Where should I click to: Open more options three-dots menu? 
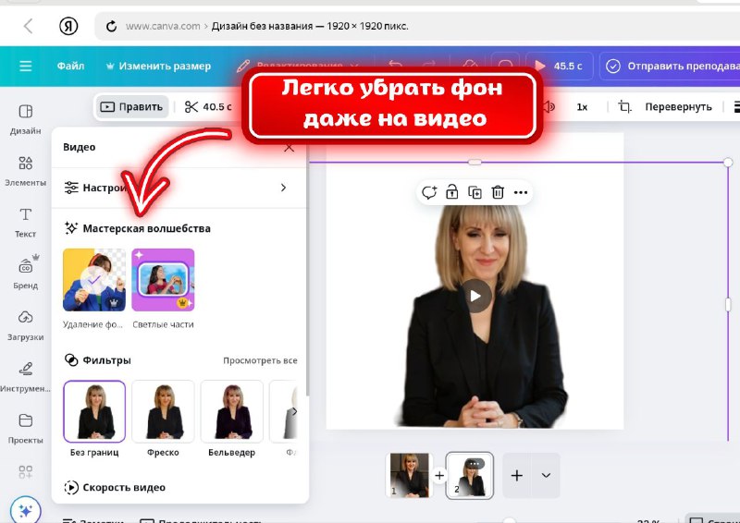point(521,192)
